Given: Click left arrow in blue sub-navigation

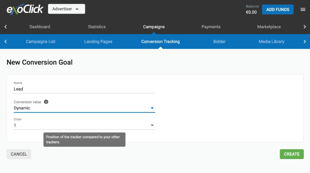Looking at the screenshot, I should pos(6,42).
